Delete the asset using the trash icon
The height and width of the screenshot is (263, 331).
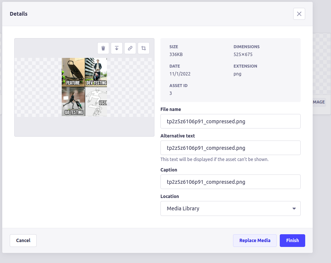(103, 48)
